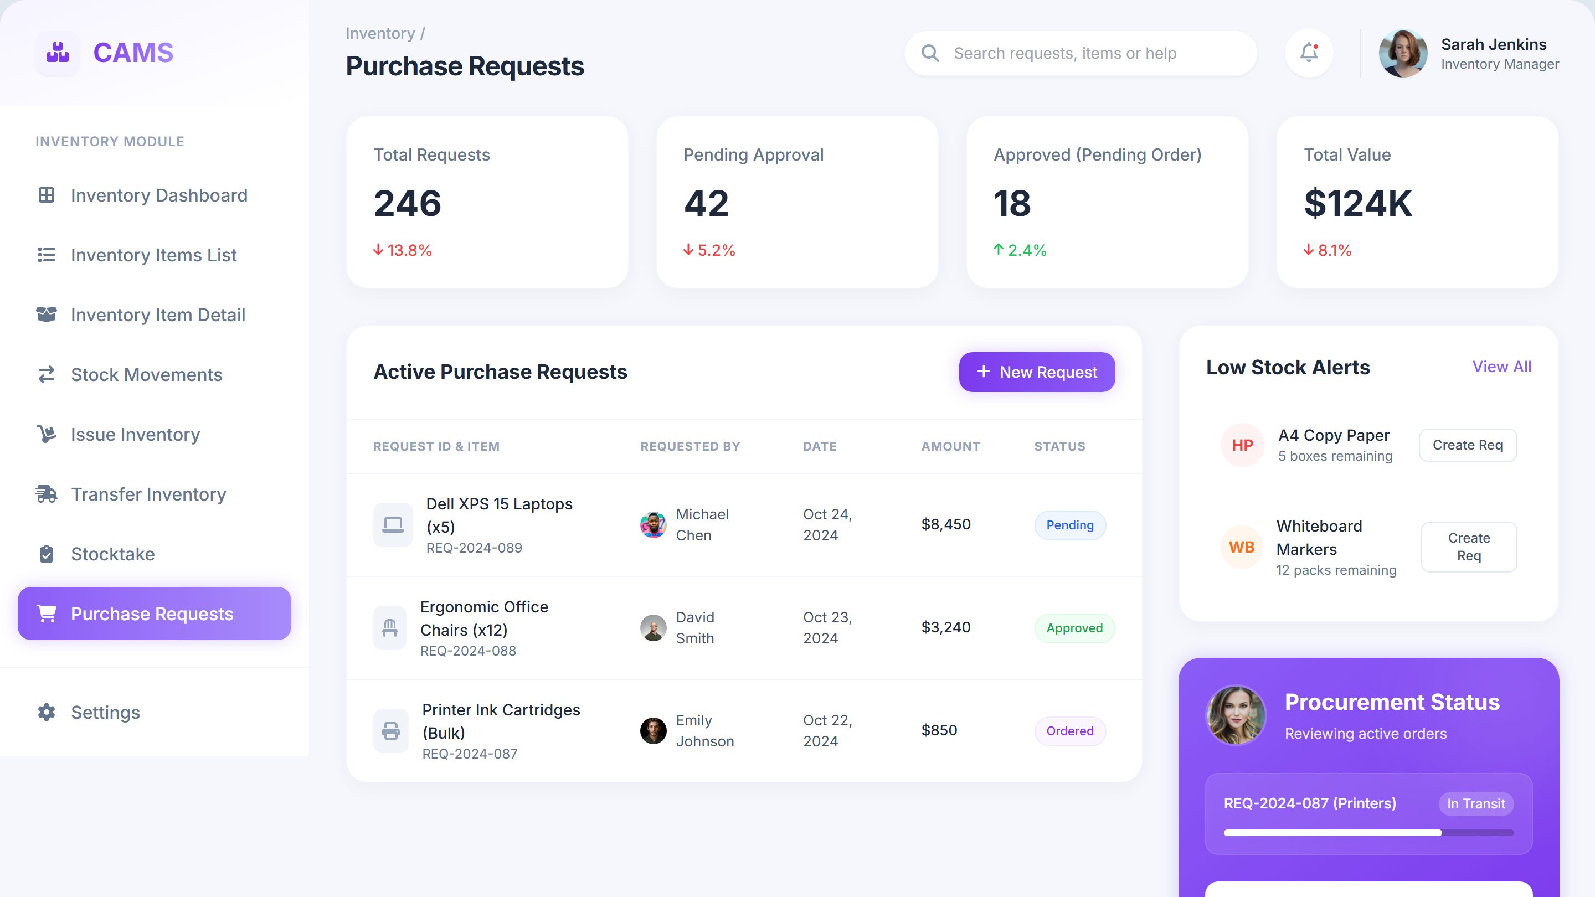Viewport: 1595px width, 897px height.
Task: Click the $3,240 amount cell
Action: 945,627
